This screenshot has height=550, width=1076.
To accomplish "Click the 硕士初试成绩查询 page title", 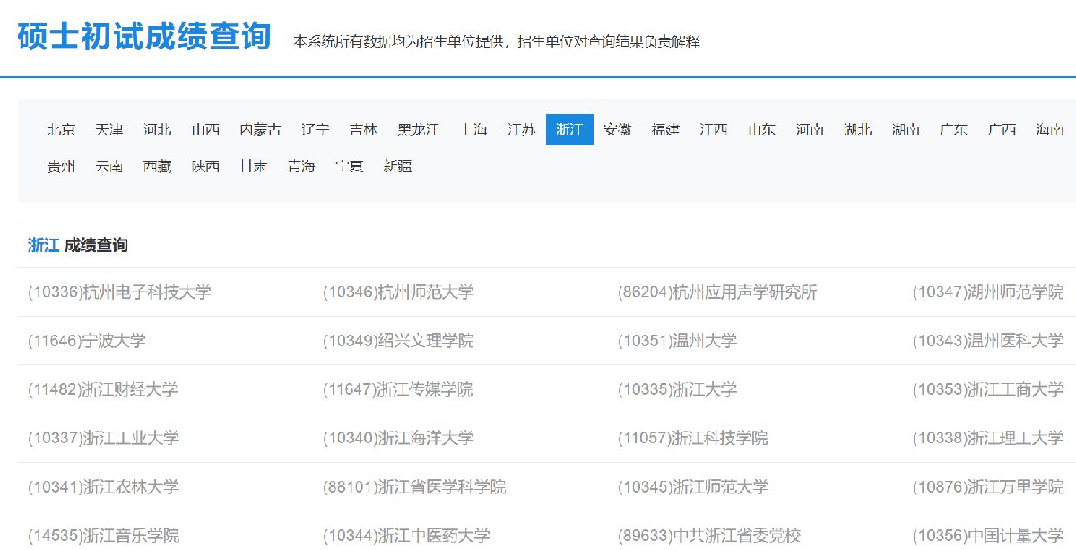I will pyautogui.click(x=144, y=37).
